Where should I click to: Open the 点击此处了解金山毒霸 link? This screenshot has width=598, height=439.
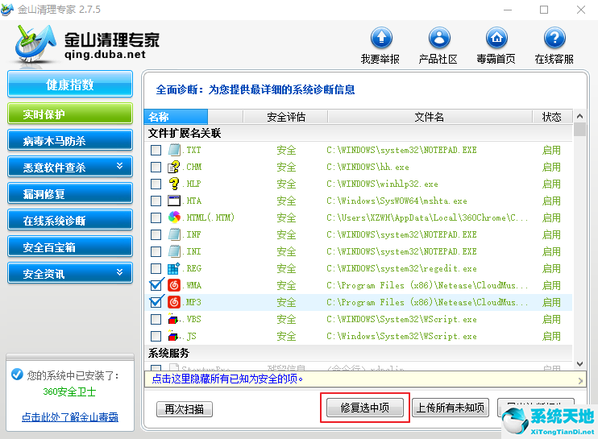click(x=70, y=417)
